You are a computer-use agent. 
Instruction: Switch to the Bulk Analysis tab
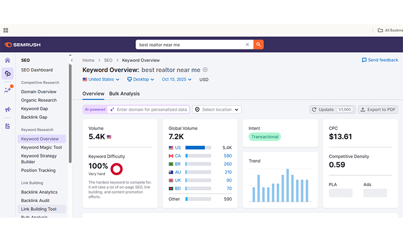click(124, 94)
